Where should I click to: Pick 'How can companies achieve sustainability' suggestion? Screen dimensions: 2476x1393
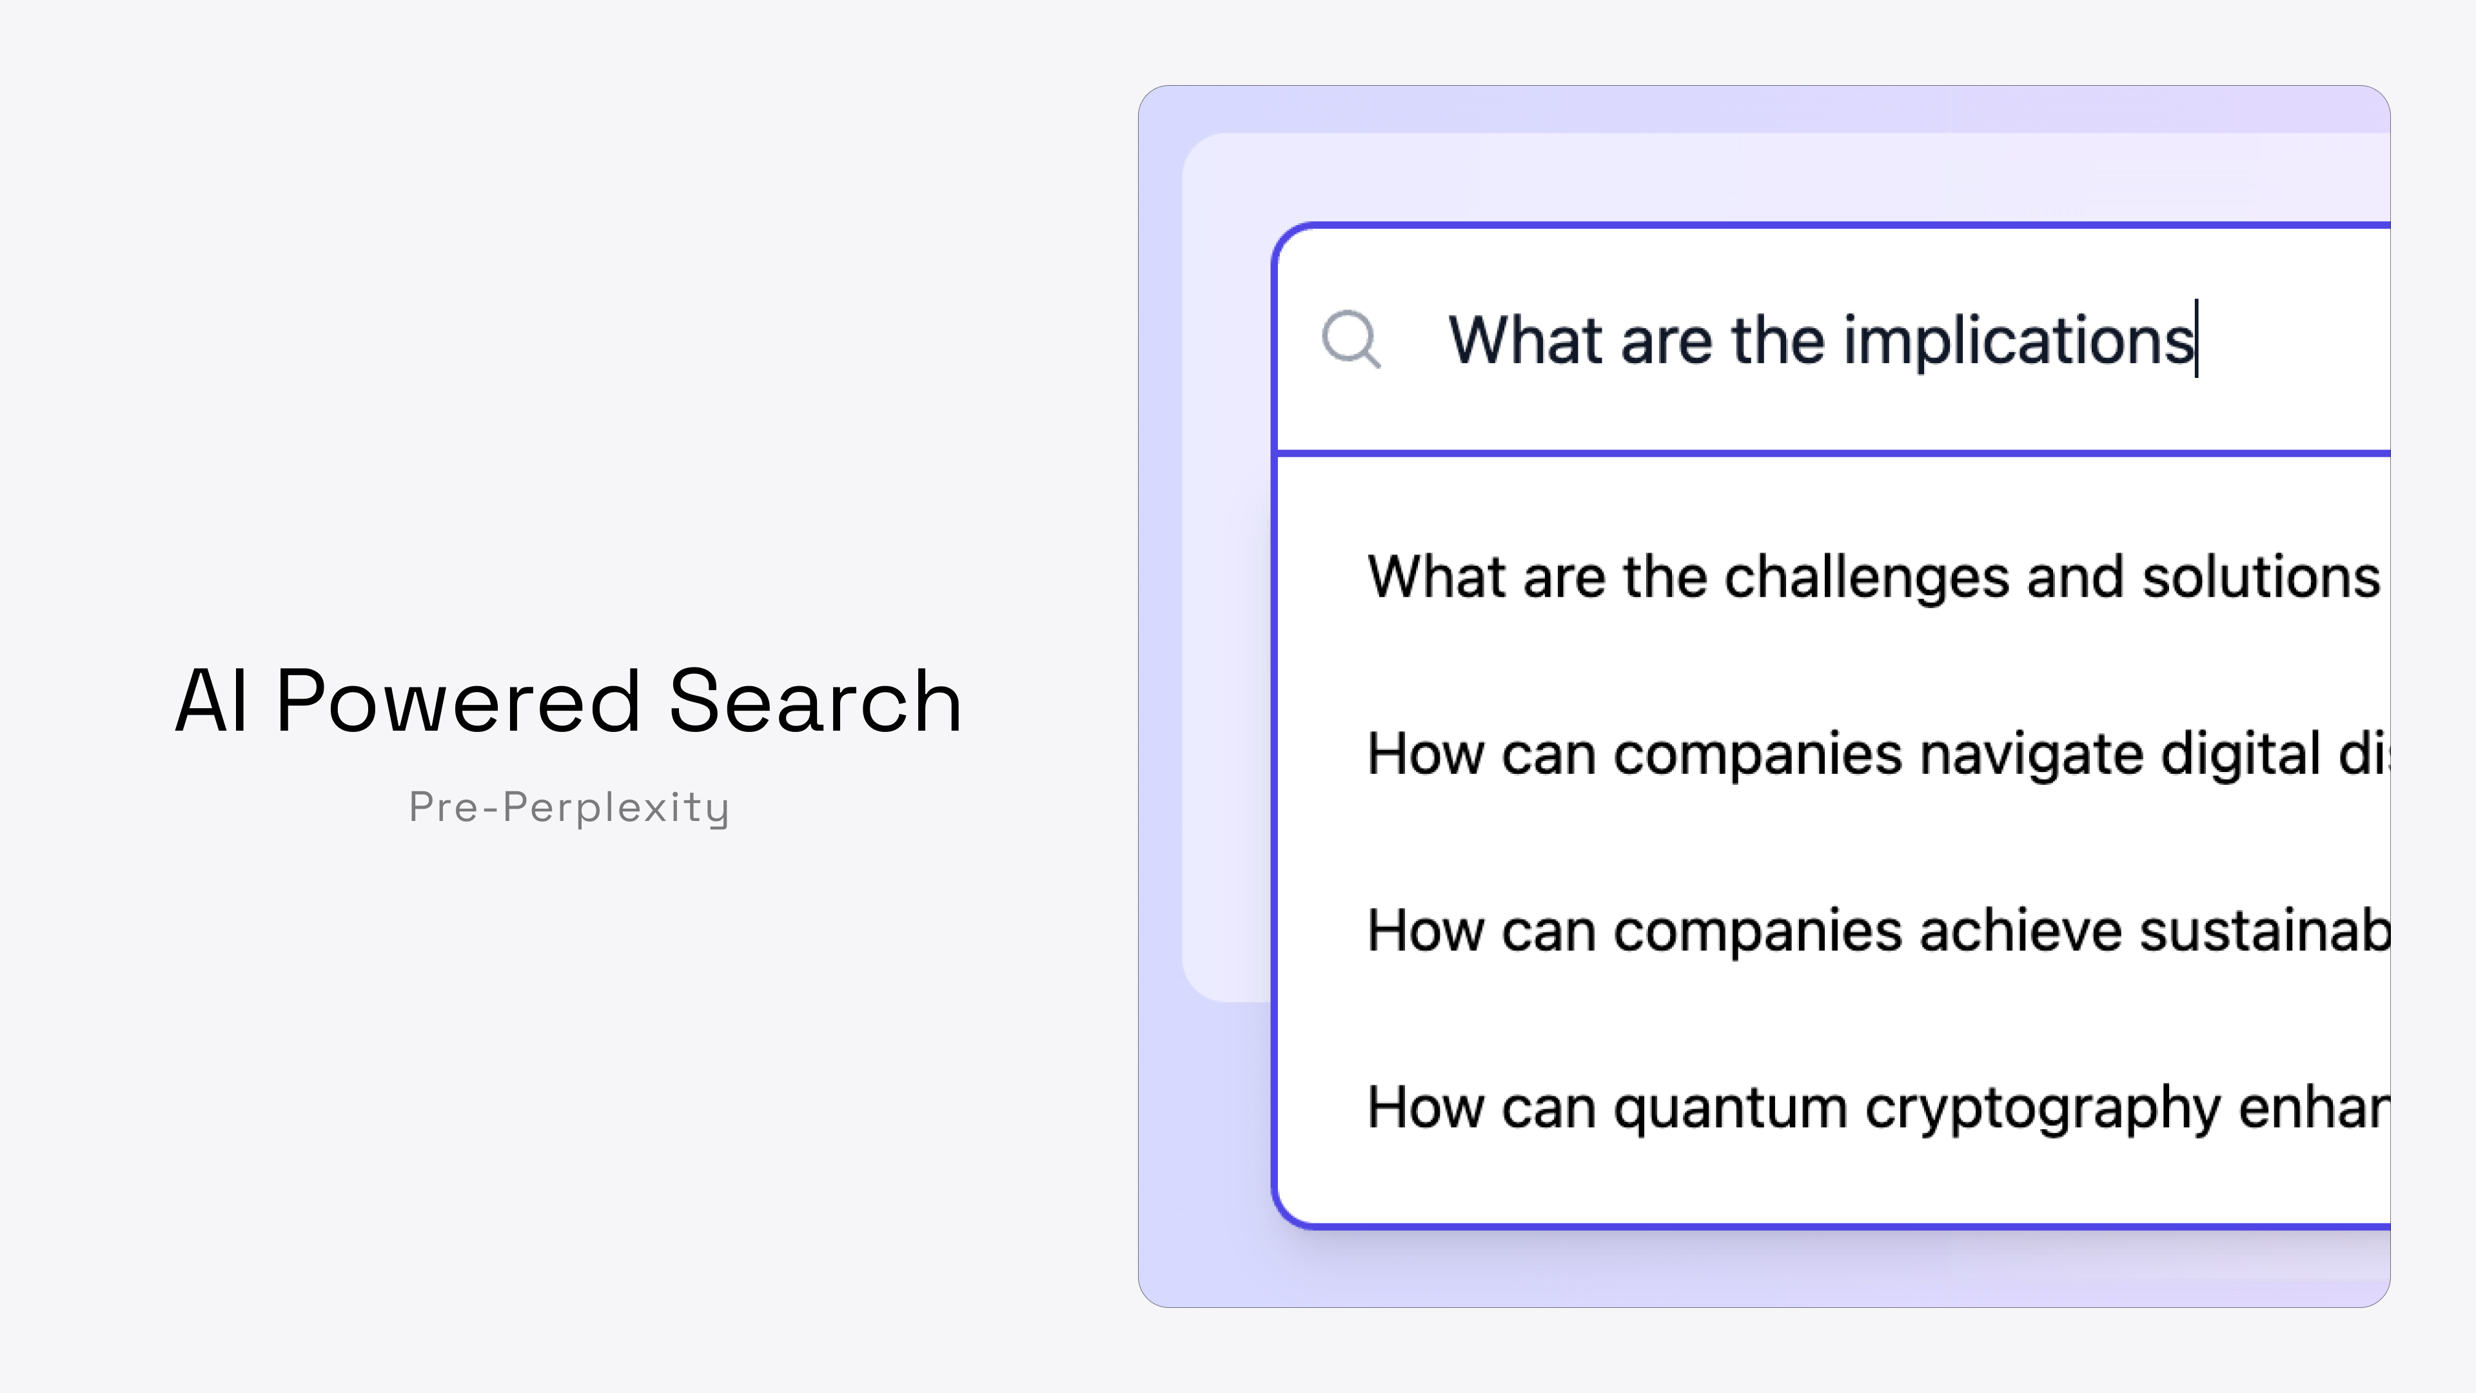[x=1874, y=929]
